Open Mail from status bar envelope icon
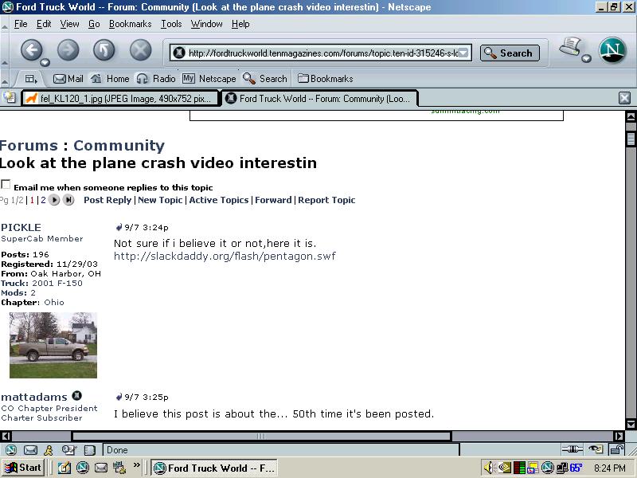 (30, 450)
